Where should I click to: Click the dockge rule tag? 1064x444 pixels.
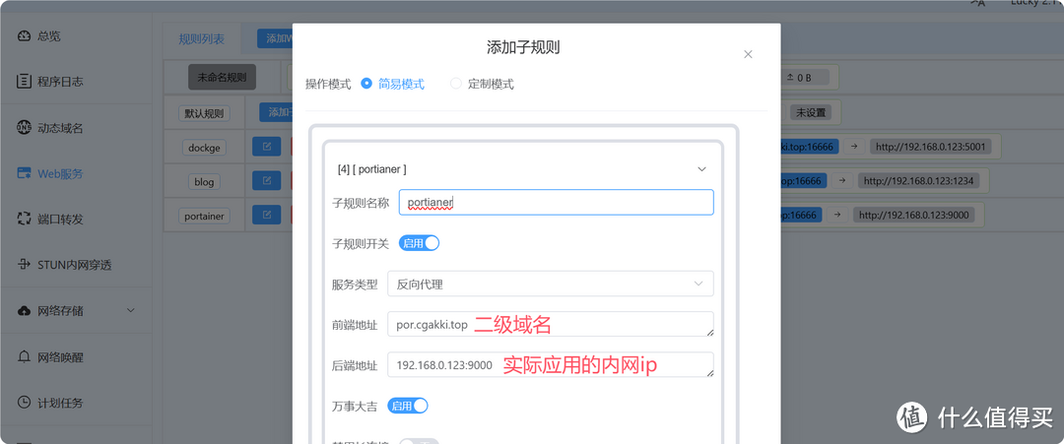click(204, 147)
